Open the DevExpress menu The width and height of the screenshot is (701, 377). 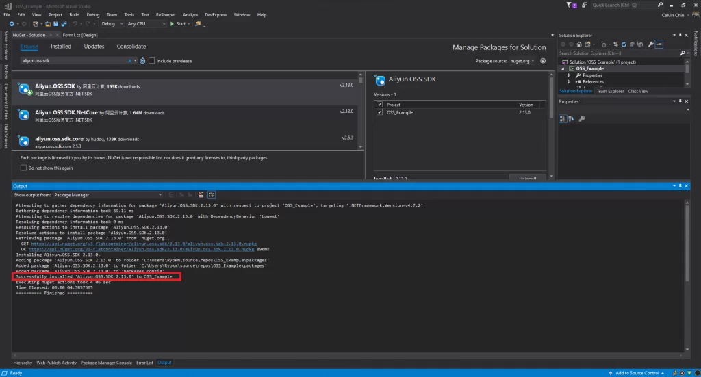coord(216,15)
